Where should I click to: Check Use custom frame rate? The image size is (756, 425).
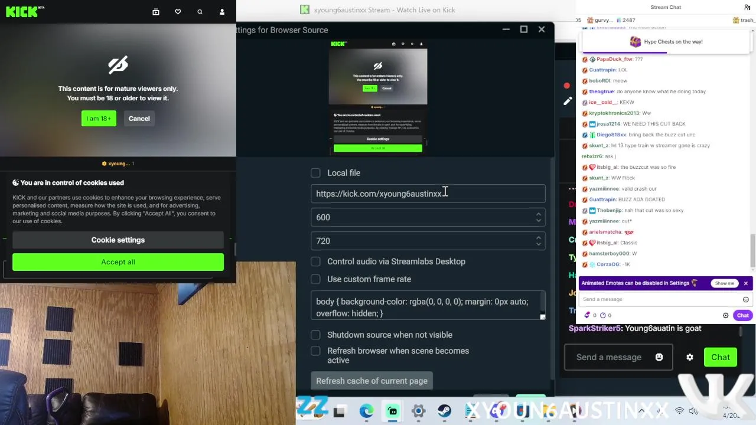click(x=316, y=279)
